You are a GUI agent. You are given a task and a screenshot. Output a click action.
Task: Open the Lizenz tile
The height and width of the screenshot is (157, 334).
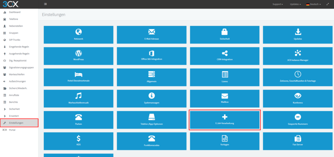point(225,77)
